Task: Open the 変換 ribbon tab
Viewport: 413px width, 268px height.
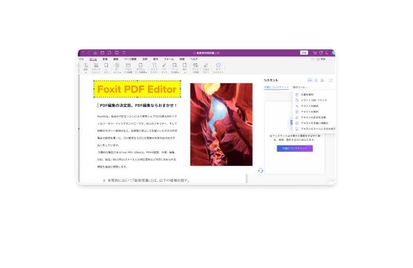Action: [105, 59]
